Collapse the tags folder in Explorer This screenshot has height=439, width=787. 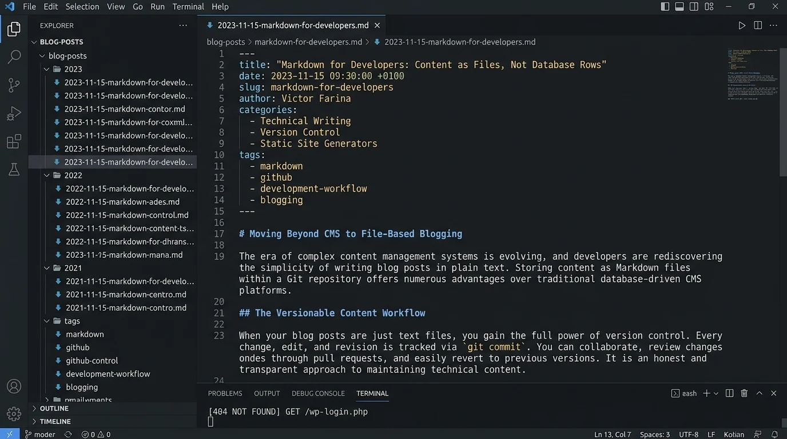pos(47,321)
